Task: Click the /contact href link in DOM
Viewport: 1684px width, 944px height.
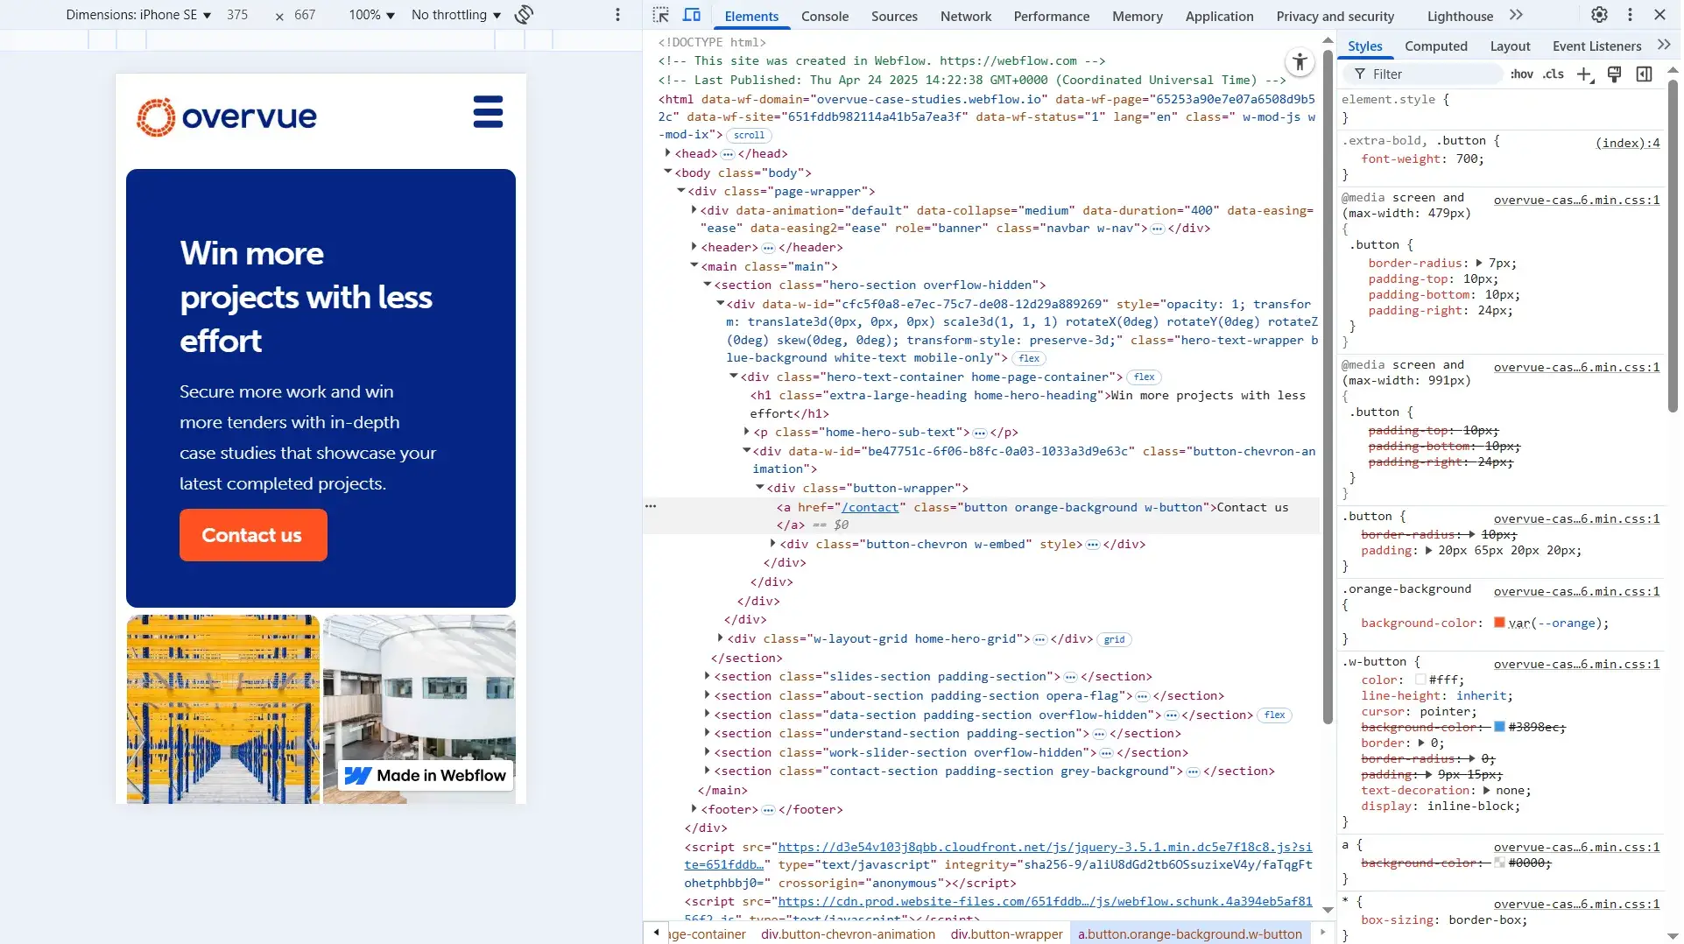Action: [870, 508]
